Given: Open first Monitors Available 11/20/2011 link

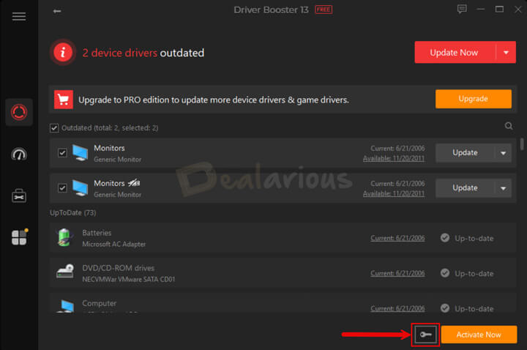Looking at the screenshot, I should 394,158.
